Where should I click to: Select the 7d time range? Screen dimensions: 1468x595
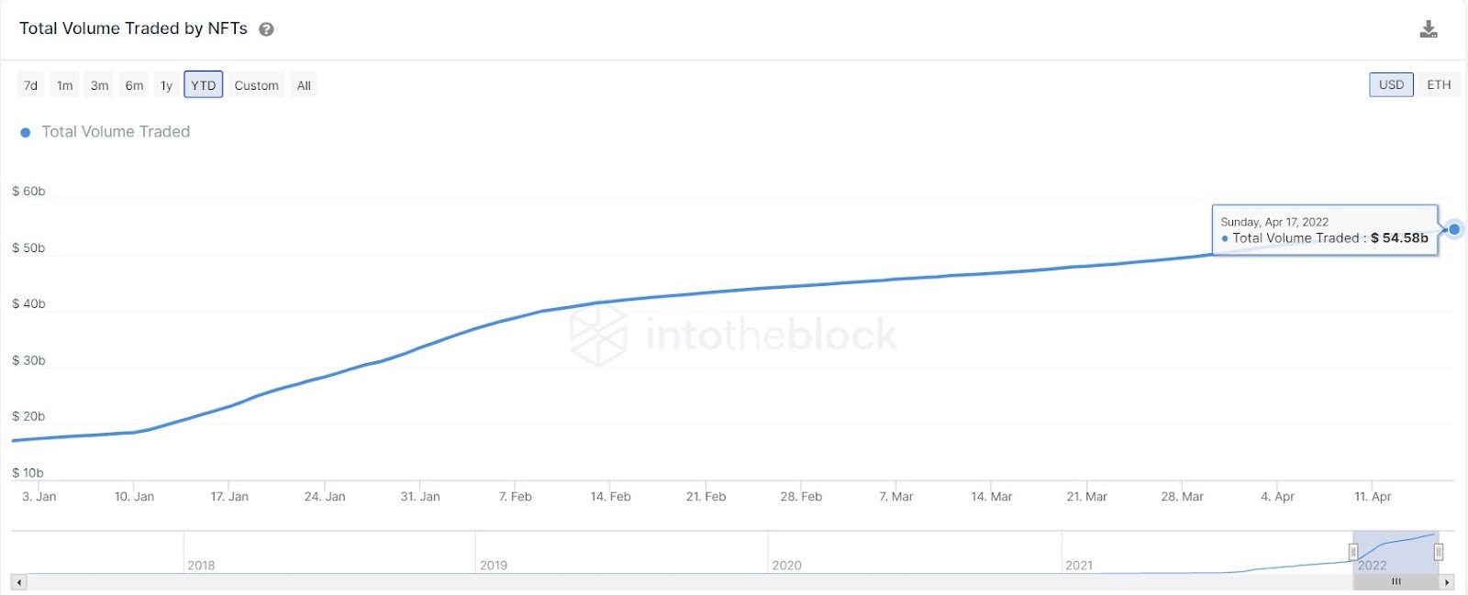(30, 85)
